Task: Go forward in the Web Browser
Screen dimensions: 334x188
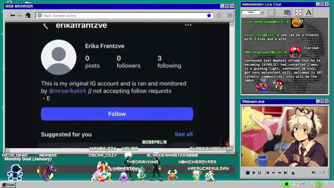Action: (x=19, y=15)
